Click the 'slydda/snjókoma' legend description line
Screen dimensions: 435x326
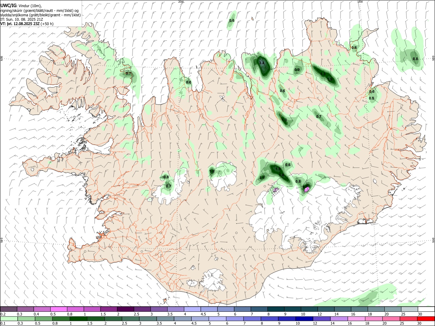(x=40, y=15)
